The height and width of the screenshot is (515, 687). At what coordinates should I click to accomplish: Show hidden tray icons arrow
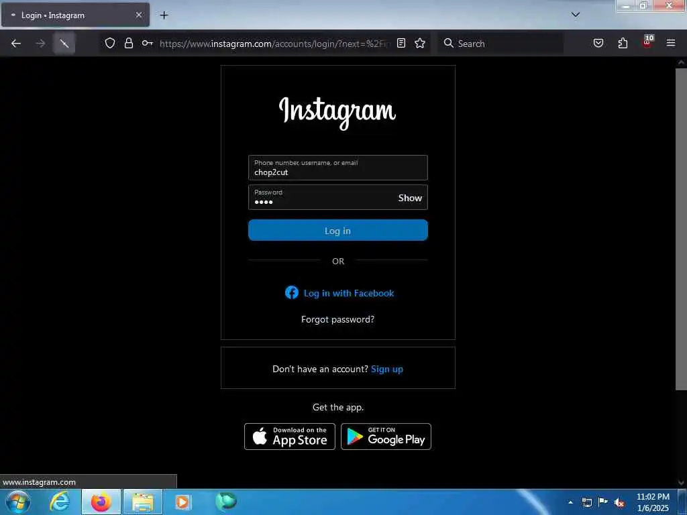click(x=570, y=502)
